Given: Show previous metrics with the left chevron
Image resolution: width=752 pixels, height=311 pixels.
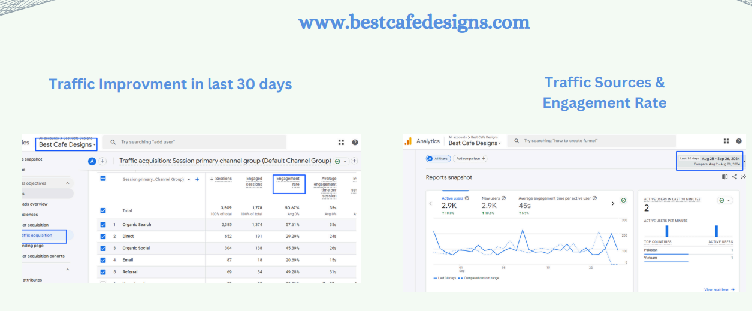Looking at the screenshot, I should coord(431,204).
